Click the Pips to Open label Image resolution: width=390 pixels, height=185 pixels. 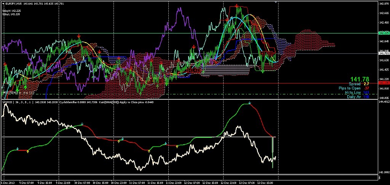pyautogui.click(x=350, y=88)
